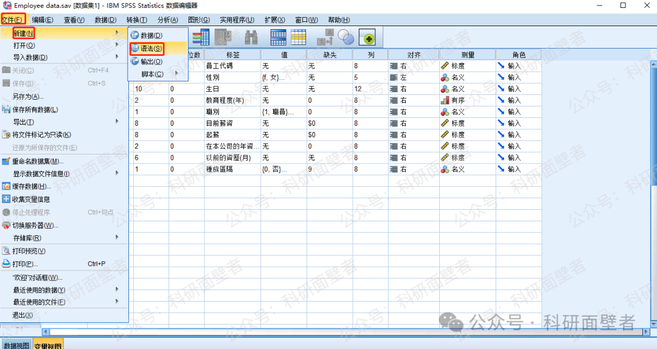This screenshot has height=349, width=657.
Task: Expand the 最近使用的数据 submenu arrow
Action: click(117, 289)
